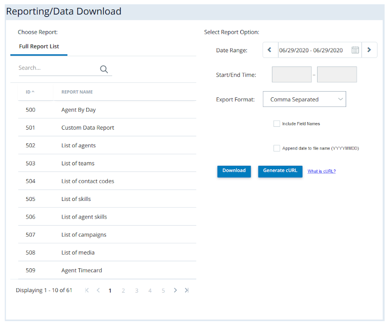Image resolution: width=387 pixels, height=323 pixels.
Task: Select report 508 List of media
Action: 107,252
